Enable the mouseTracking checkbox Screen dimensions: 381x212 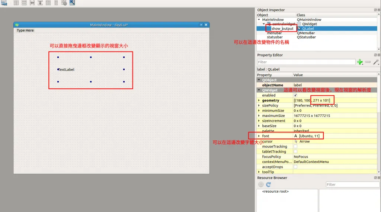pos(295,147)
